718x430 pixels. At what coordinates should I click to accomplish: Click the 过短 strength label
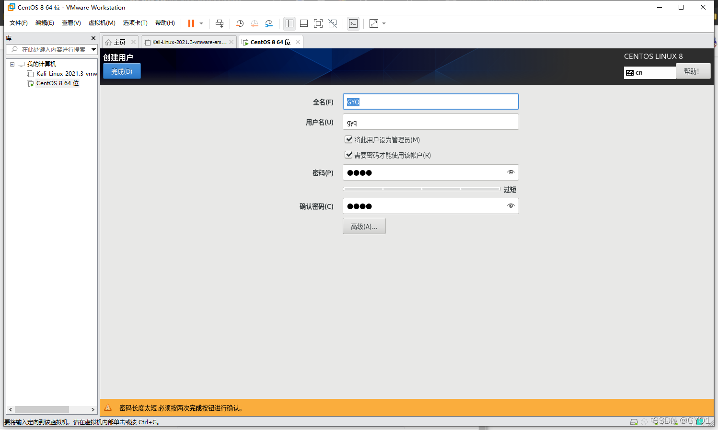[x=510, y=190]
